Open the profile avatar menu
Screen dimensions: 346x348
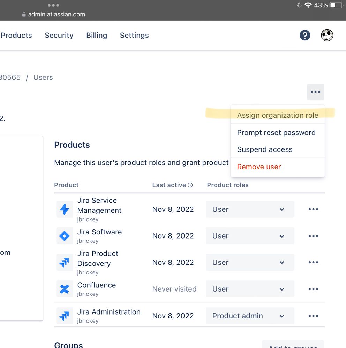pyautogui.click(x=327, y=35)
